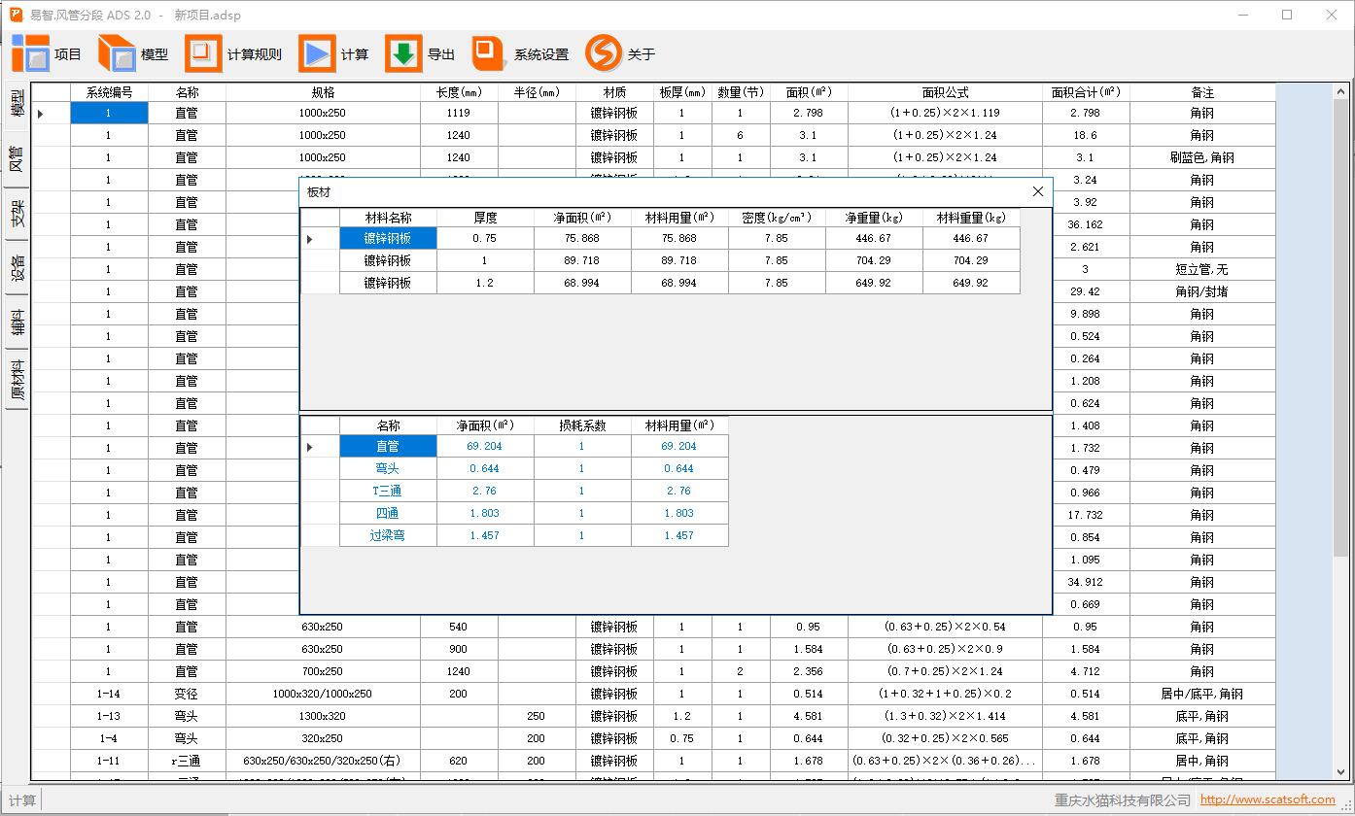Select the 过梁弯 row in breakdown table

388,536
